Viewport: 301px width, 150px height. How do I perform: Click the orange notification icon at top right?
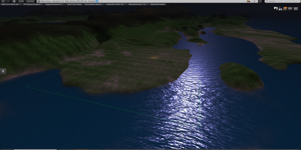coord(285,8)
